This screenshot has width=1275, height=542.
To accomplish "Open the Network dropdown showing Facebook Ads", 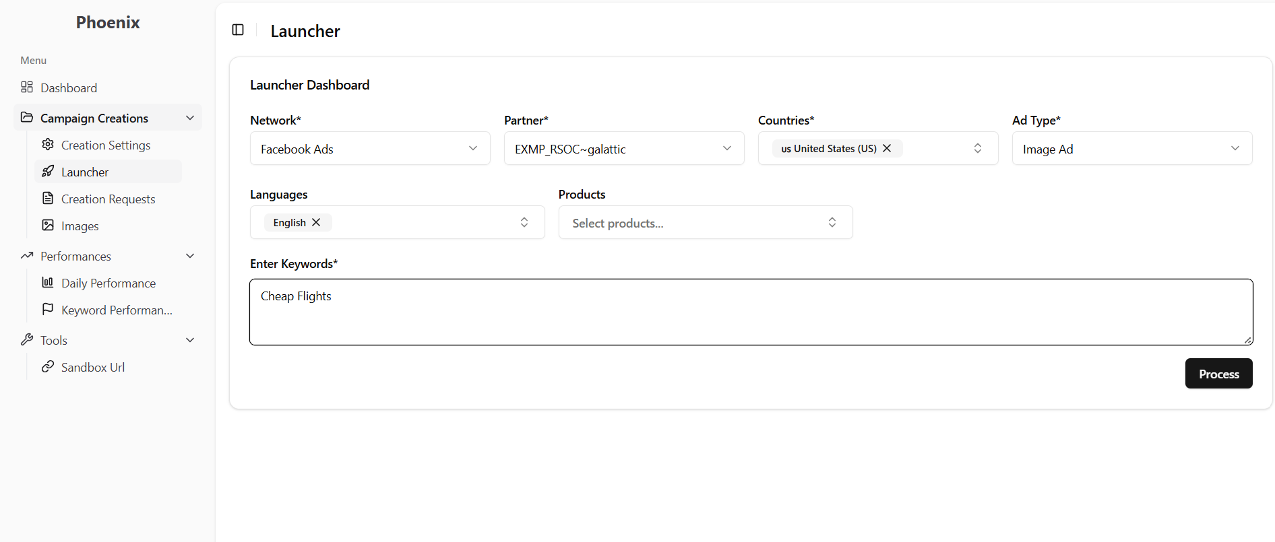I will coord(369,149).
